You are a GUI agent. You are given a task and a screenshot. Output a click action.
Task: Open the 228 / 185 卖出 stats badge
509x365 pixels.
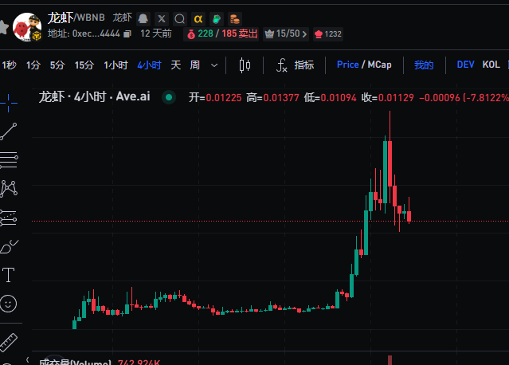(221, 33)
